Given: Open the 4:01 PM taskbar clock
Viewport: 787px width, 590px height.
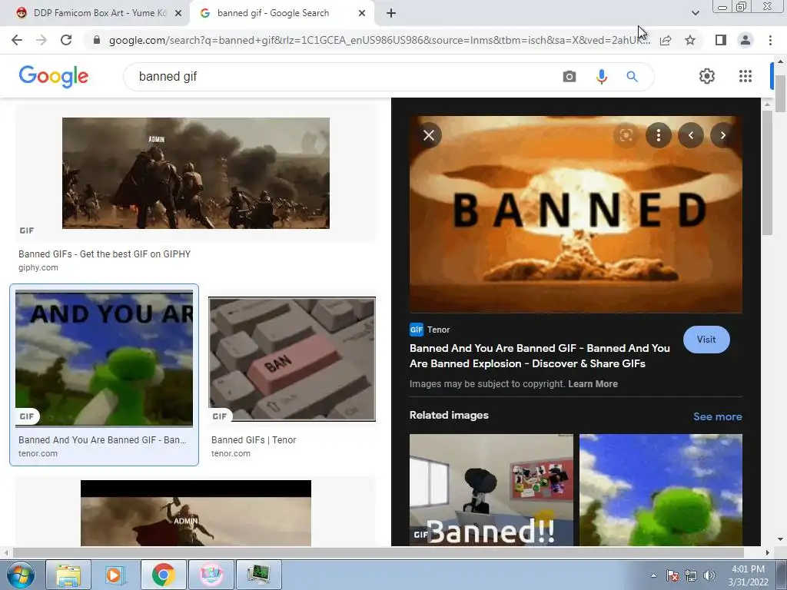Looking at the screenshot, I should pyautogui.click(x=748, y=575).
